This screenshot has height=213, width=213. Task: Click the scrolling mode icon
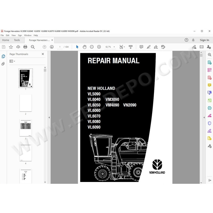click(x=131, y=47)
